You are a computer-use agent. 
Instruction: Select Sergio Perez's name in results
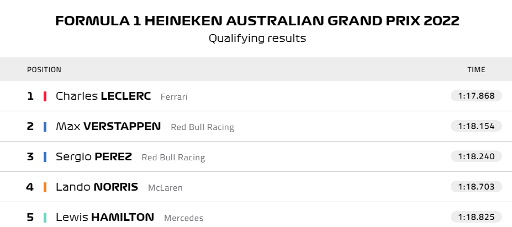[x=94, y=156]
